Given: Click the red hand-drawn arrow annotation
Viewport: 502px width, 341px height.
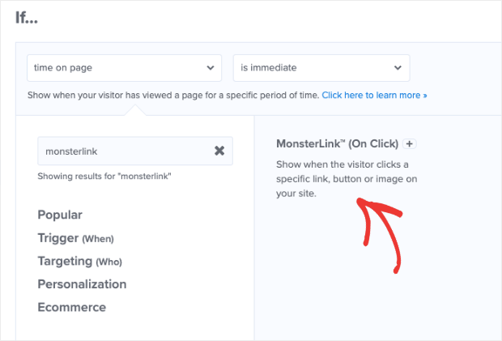Looking at the screenshot, I should (380, 236).
